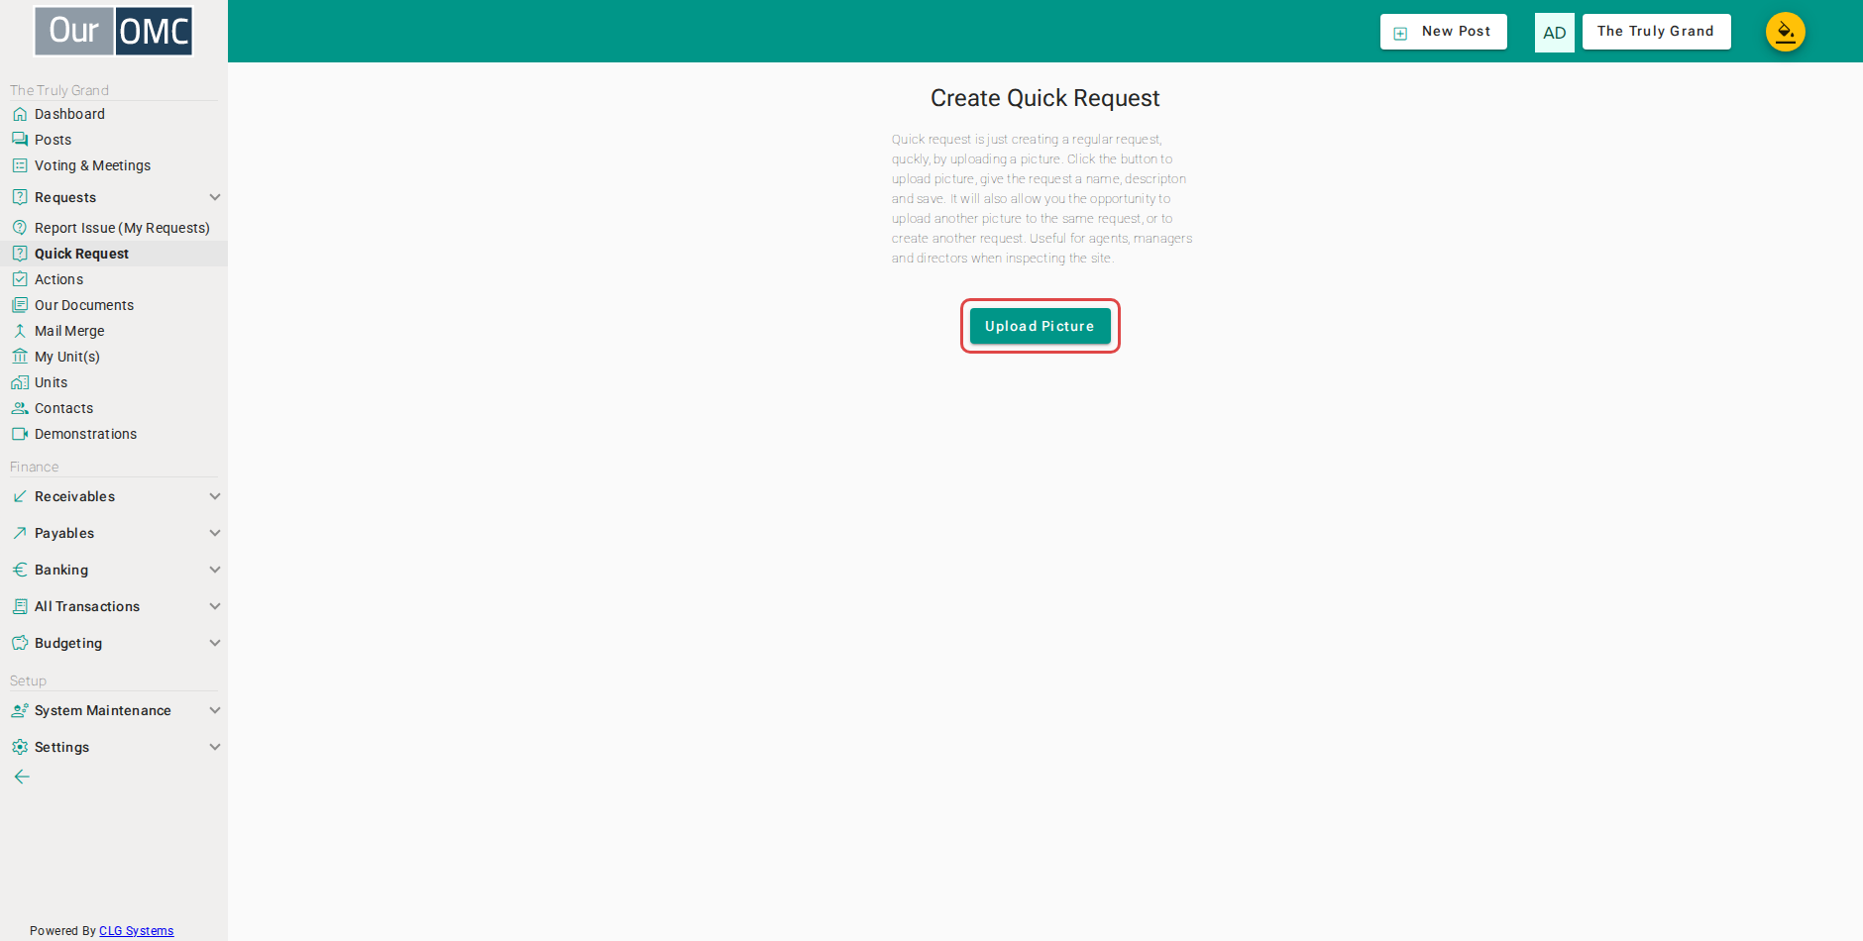Open the AD user avatar

click(1555, 33)
